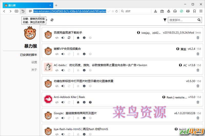Viewport: 205px width, 136px height.
Task: Open homepage of Anti-Adblock Killer
Action: point(78,102)
